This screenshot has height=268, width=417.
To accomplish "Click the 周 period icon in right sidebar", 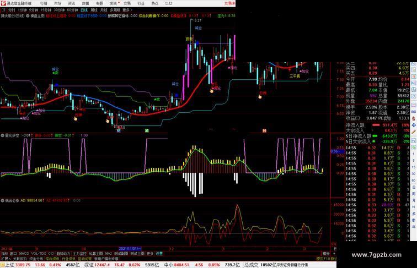I will (x=414, y=194).
